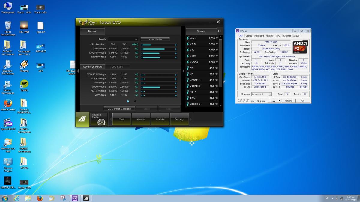Open Splash PRO EX shortcut
The height and width of the screenshot is (202, 360).
tap(8, 124)
